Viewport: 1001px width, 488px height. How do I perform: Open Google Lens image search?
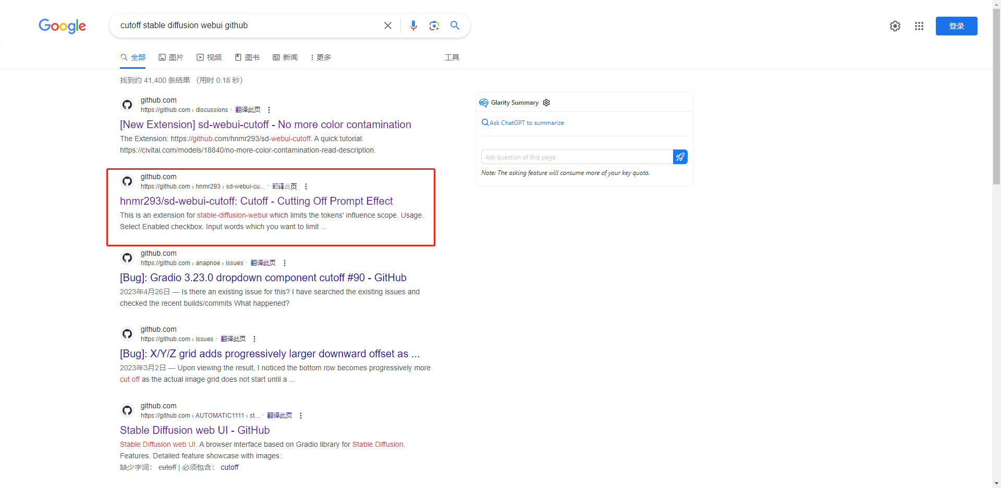click(434, 26)
